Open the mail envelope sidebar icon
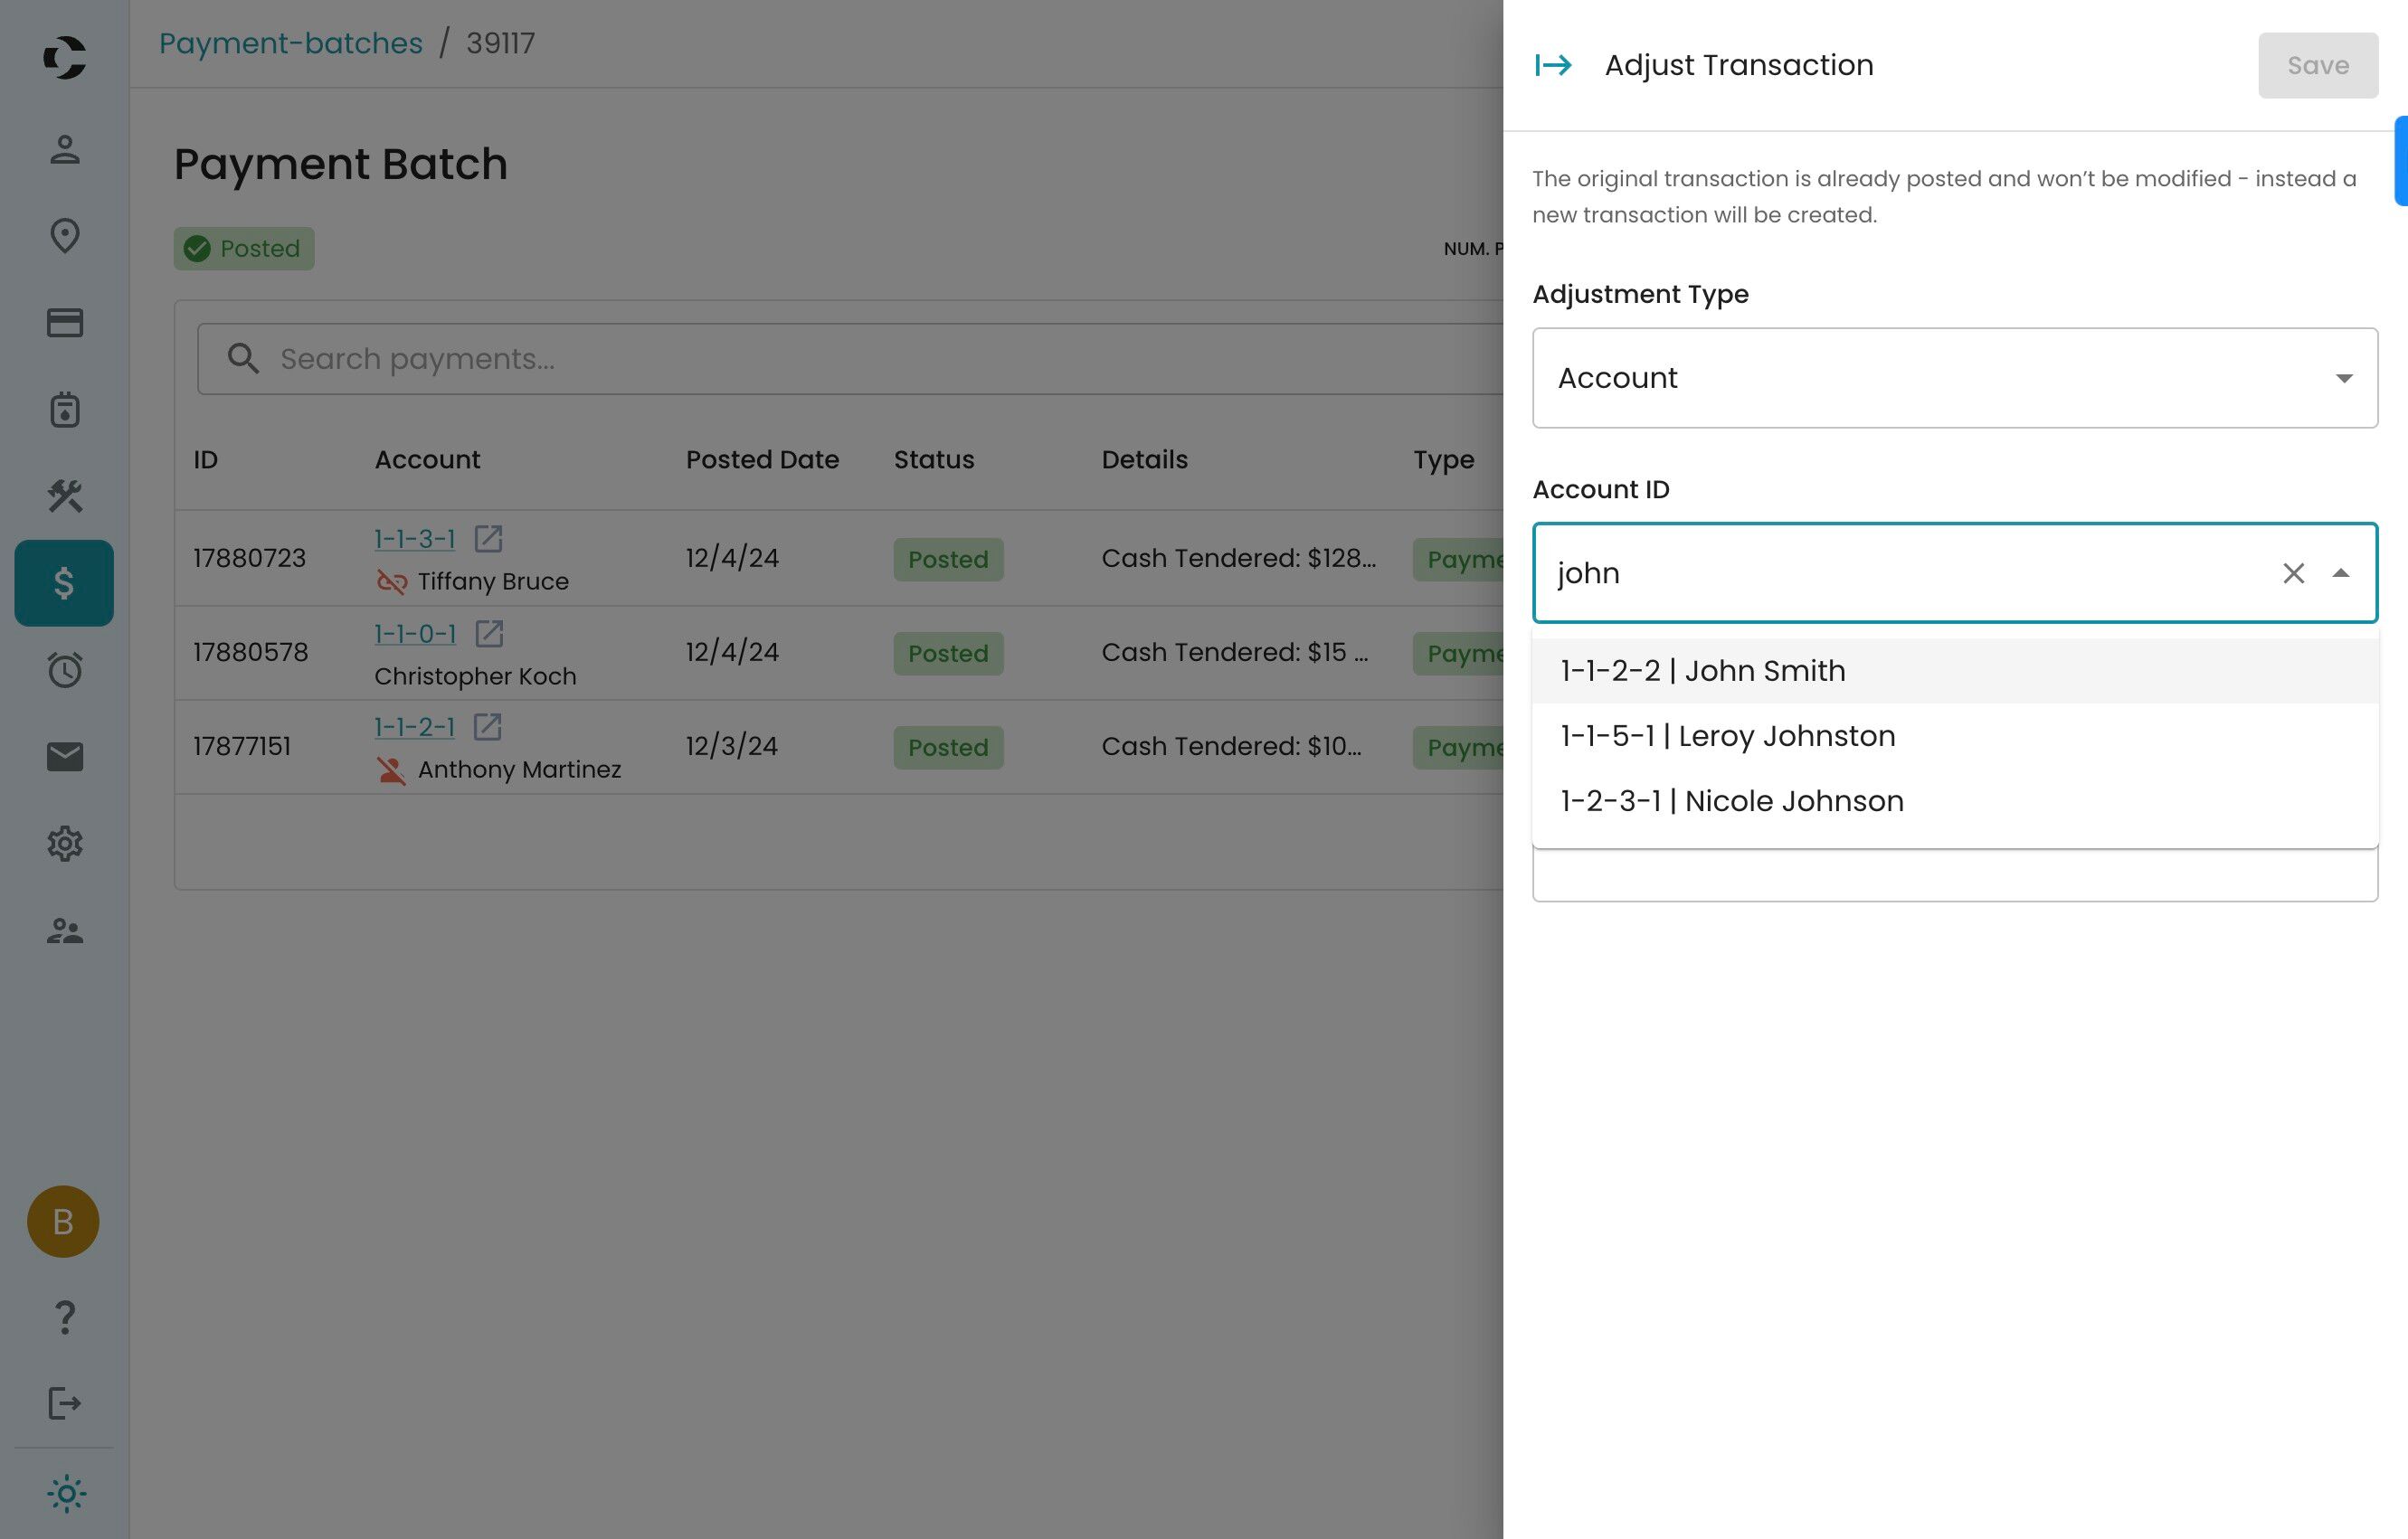The height and width of the screenshot is (1539, 2408). (x=65, y=757)
